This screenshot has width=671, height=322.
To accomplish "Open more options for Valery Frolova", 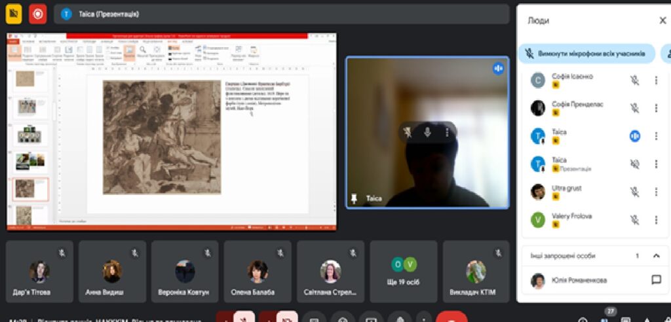I will pyautogui.click(x=656, y=220).
